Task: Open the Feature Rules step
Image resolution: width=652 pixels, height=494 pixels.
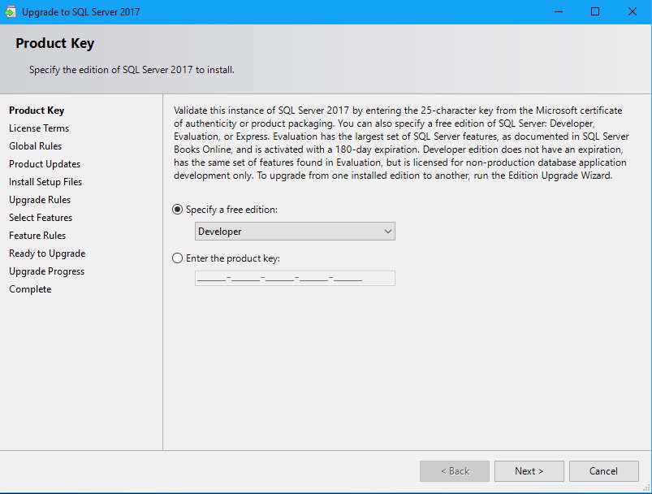Action: point(37,235)
